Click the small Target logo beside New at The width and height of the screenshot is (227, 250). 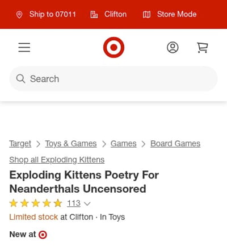tap(43, 235)
